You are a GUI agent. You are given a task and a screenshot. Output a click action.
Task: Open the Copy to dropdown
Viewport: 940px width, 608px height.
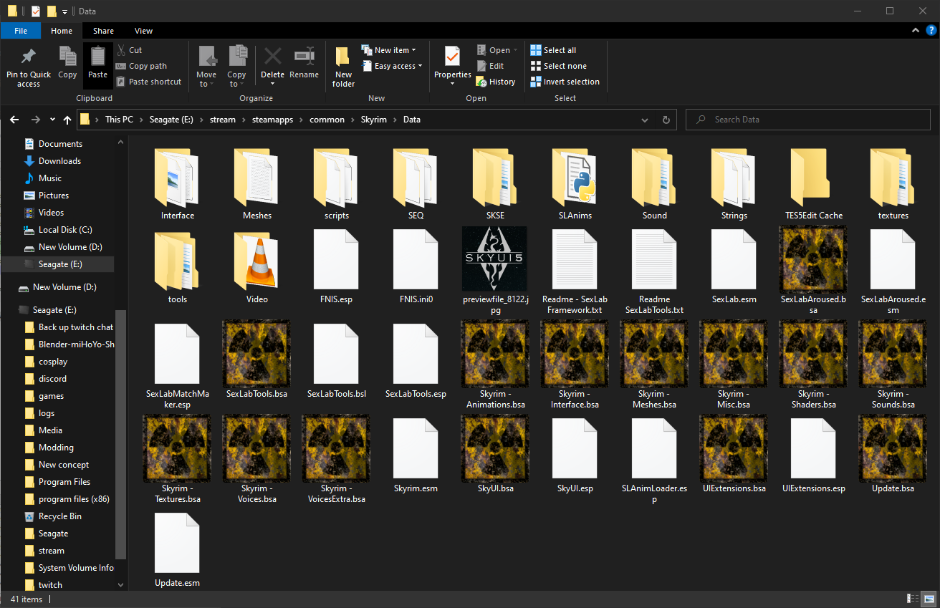(x=236, y=67)
